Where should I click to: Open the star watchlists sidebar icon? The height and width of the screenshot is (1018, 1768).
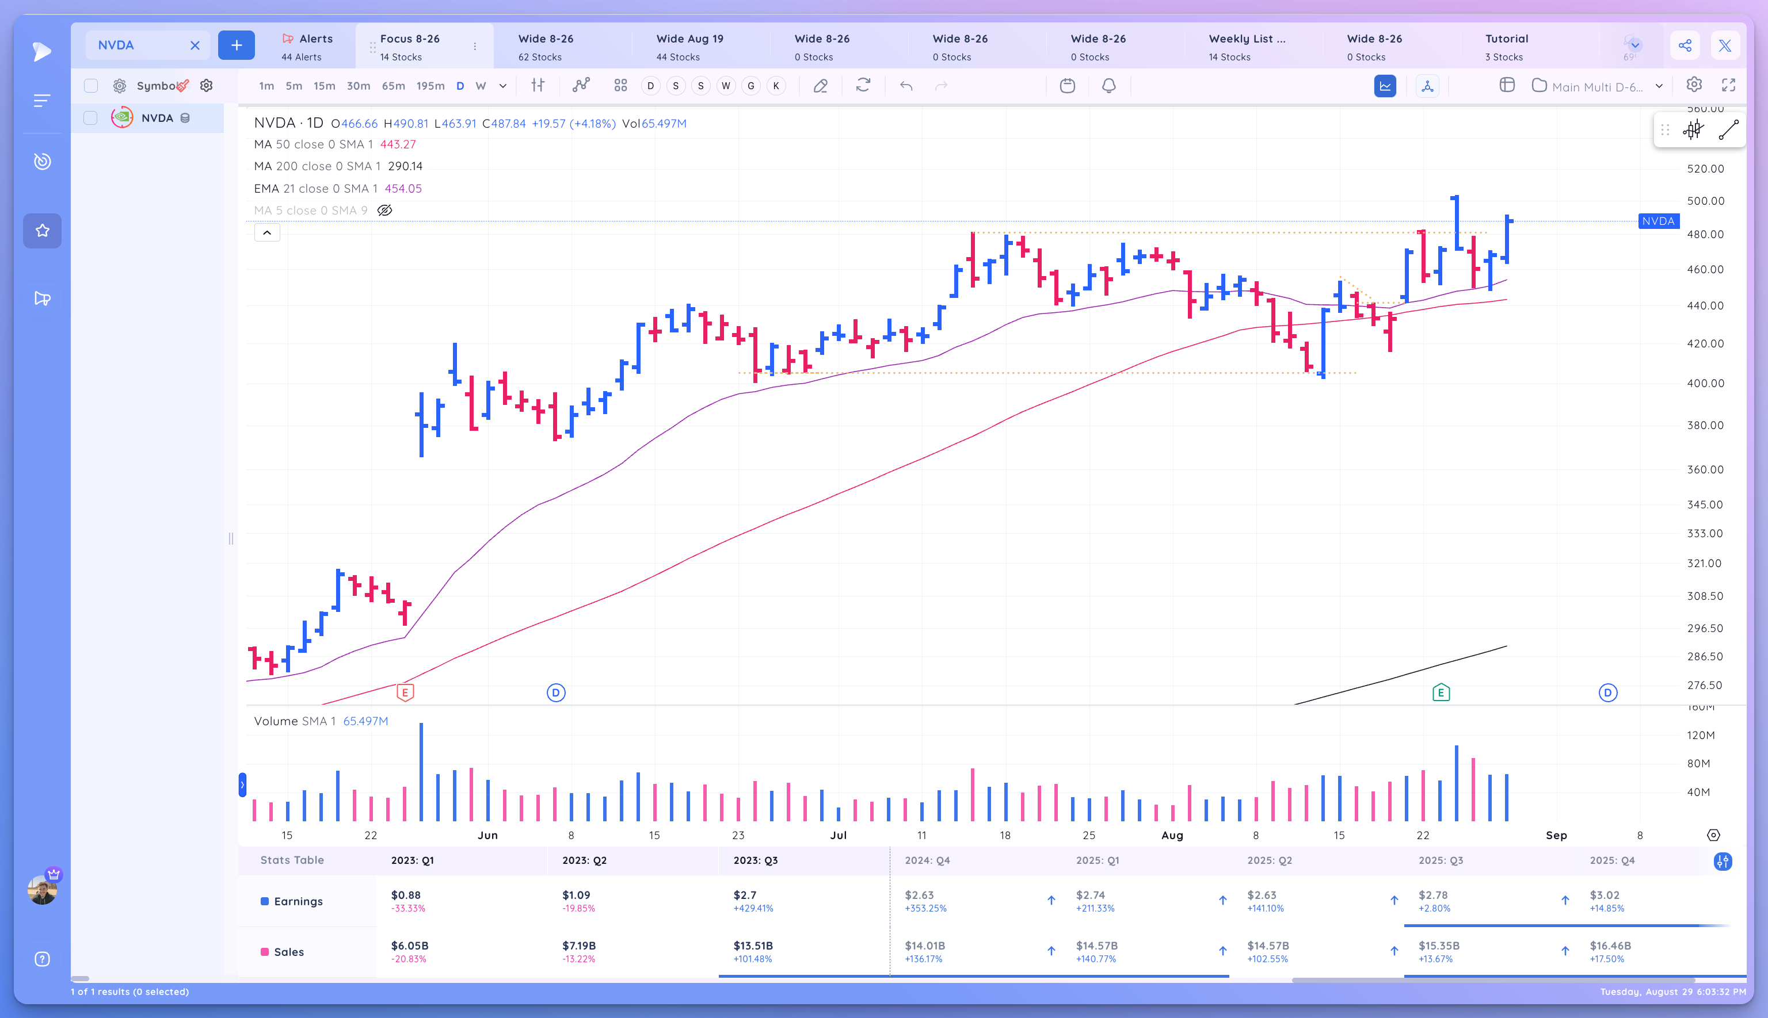[x=42, y=231]
